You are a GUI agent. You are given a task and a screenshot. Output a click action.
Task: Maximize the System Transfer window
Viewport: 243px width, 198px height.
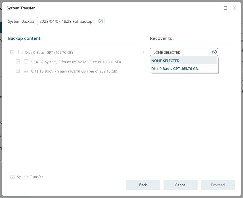(x=225, y=8)
